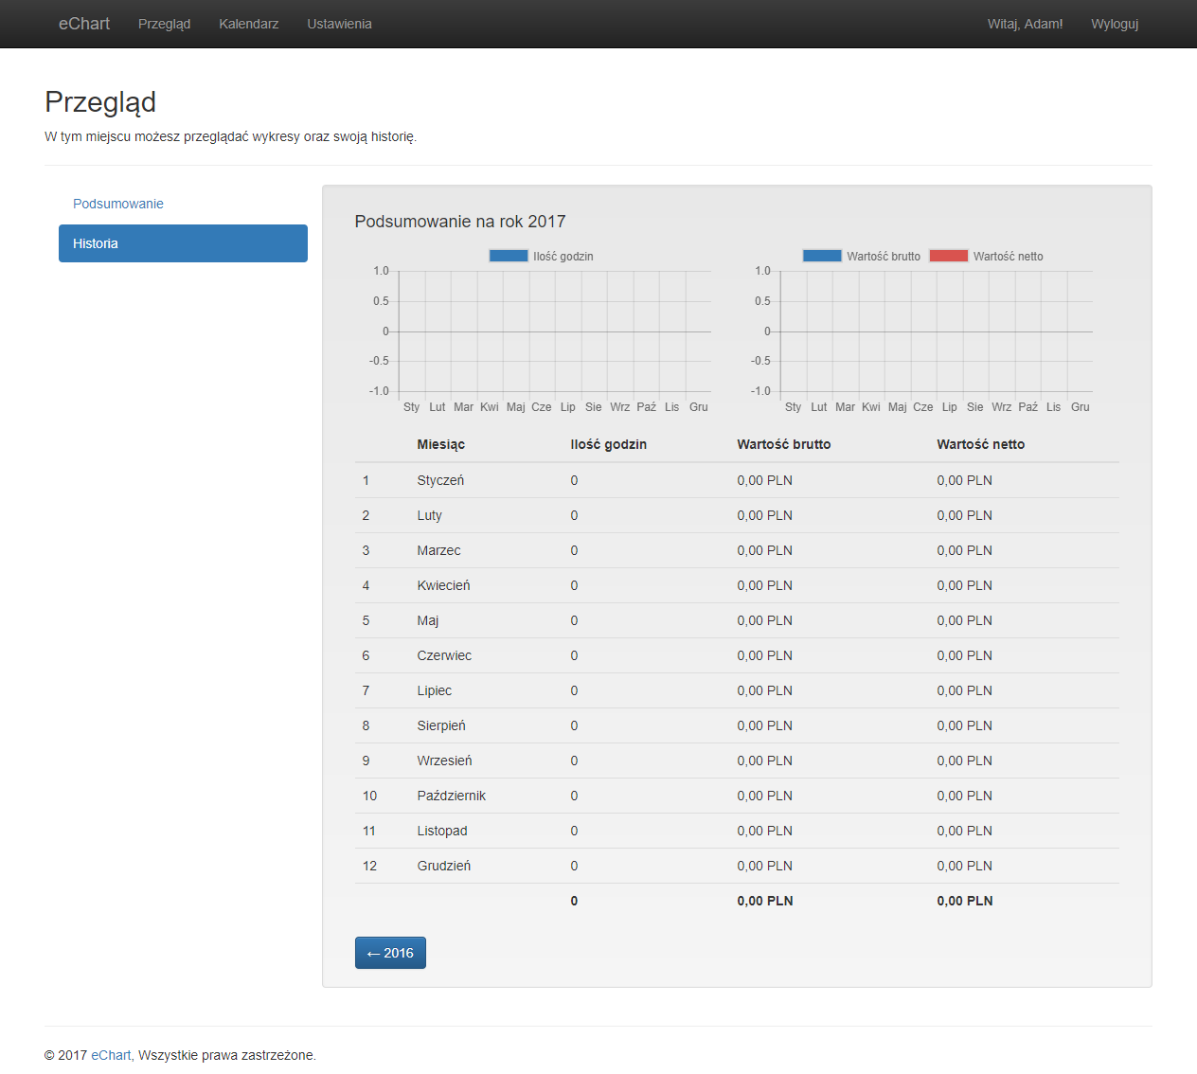Click the Ilość godzin column header
Screen dimensions: 1197x1074
tap(608, 444)
